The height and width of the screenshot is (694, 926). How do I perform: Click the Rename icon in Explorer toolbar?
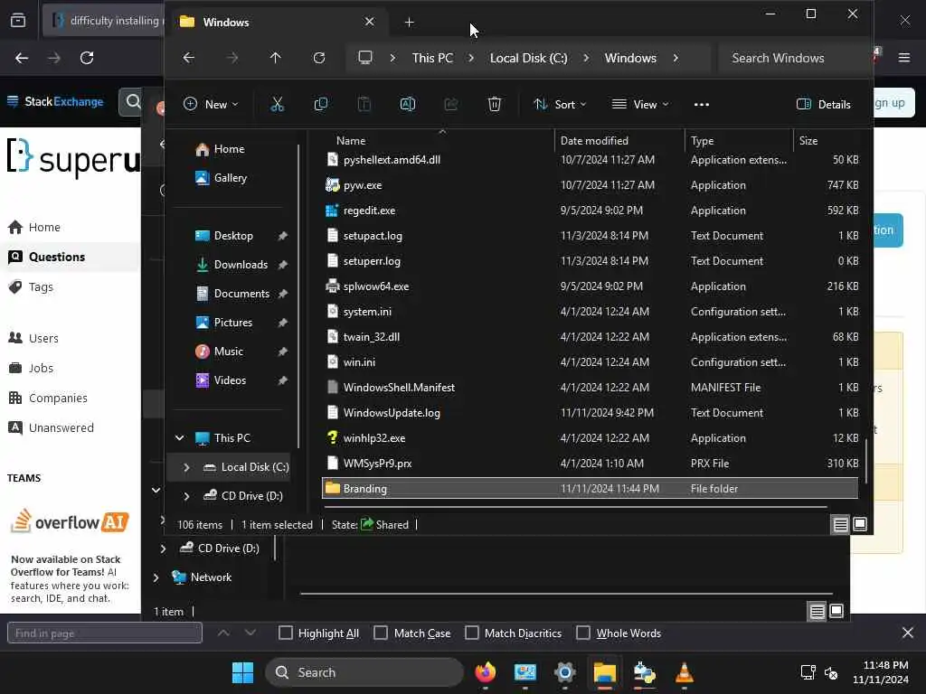(408, 105)
